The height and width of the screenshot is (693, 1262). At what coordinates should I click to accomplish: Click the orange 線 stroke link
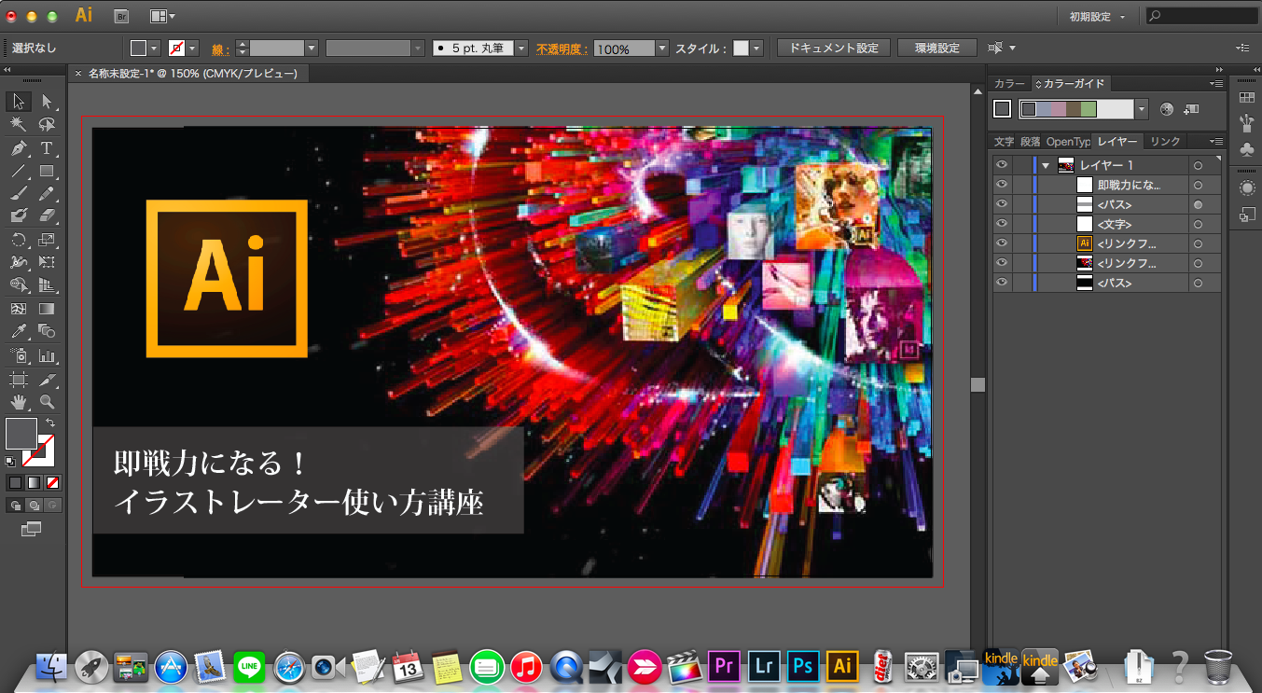[x=219, y=49]
